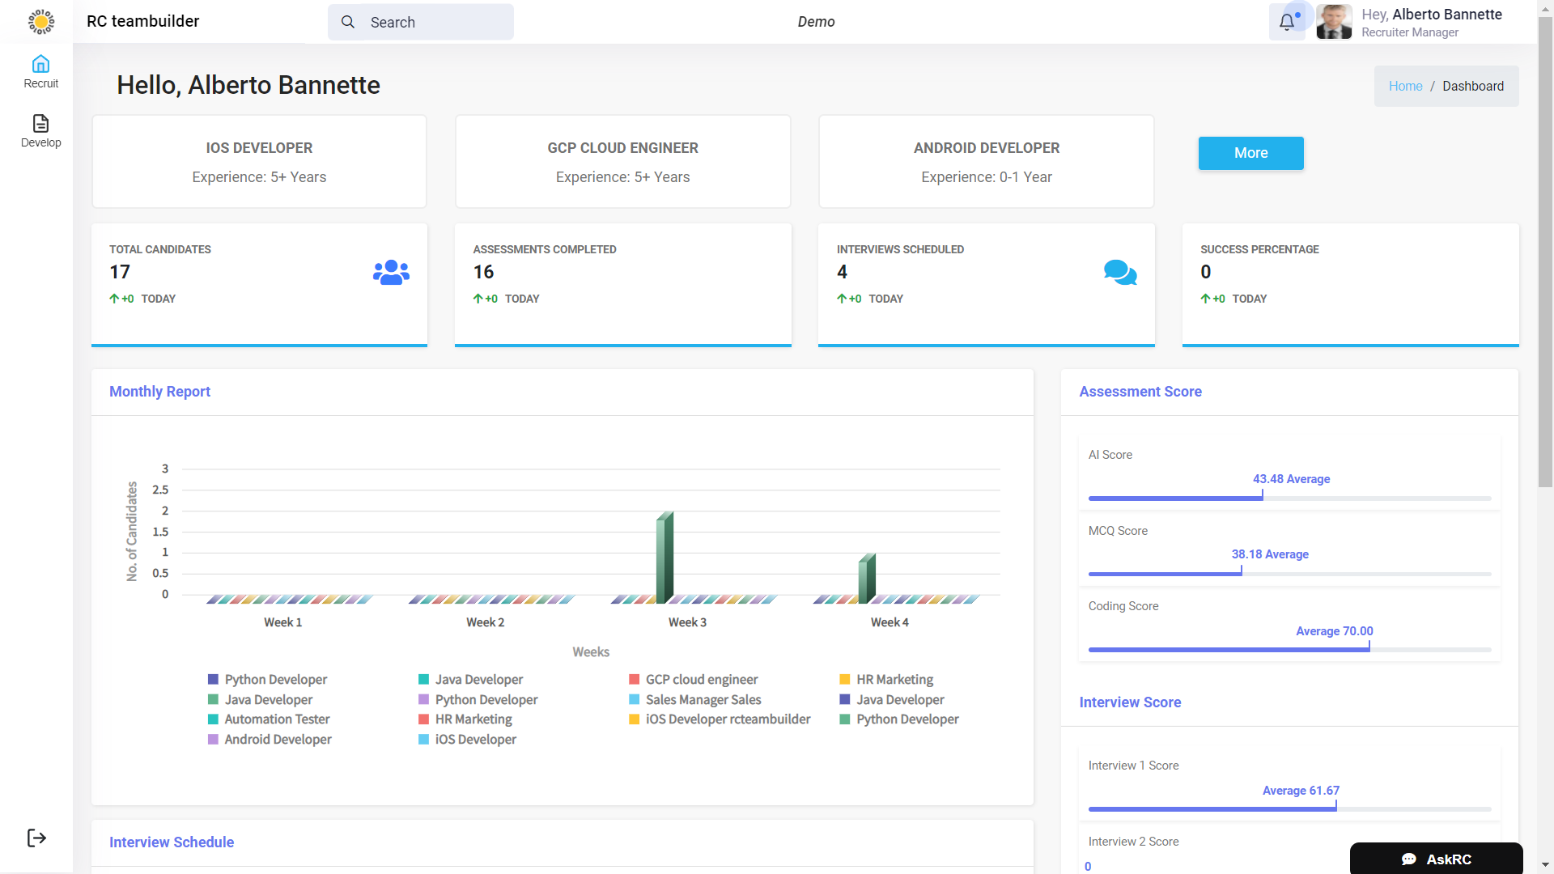Toggle Sales Manager Sales legend item
Screen dimensions: 1554x874
tap(703, 700)
